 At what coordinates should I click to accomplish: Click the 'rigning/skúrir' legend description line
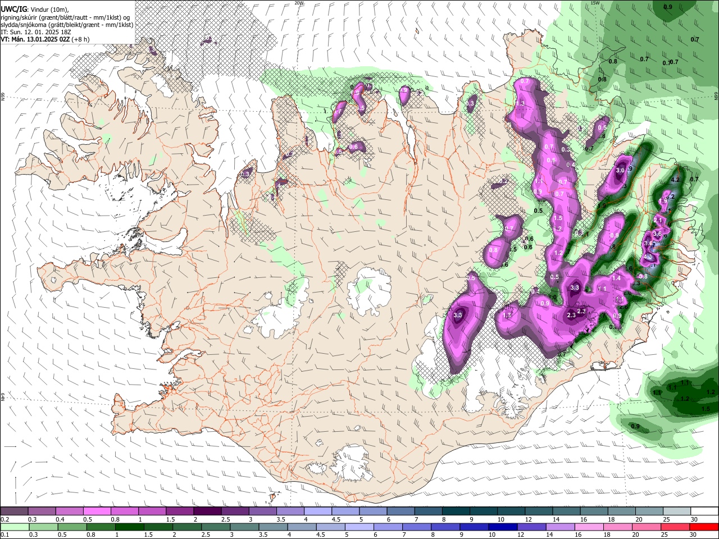click(65, 17)
